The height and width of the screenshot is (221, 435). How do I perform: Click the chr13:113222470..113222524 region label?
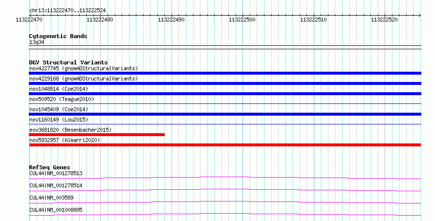[67, 10]
